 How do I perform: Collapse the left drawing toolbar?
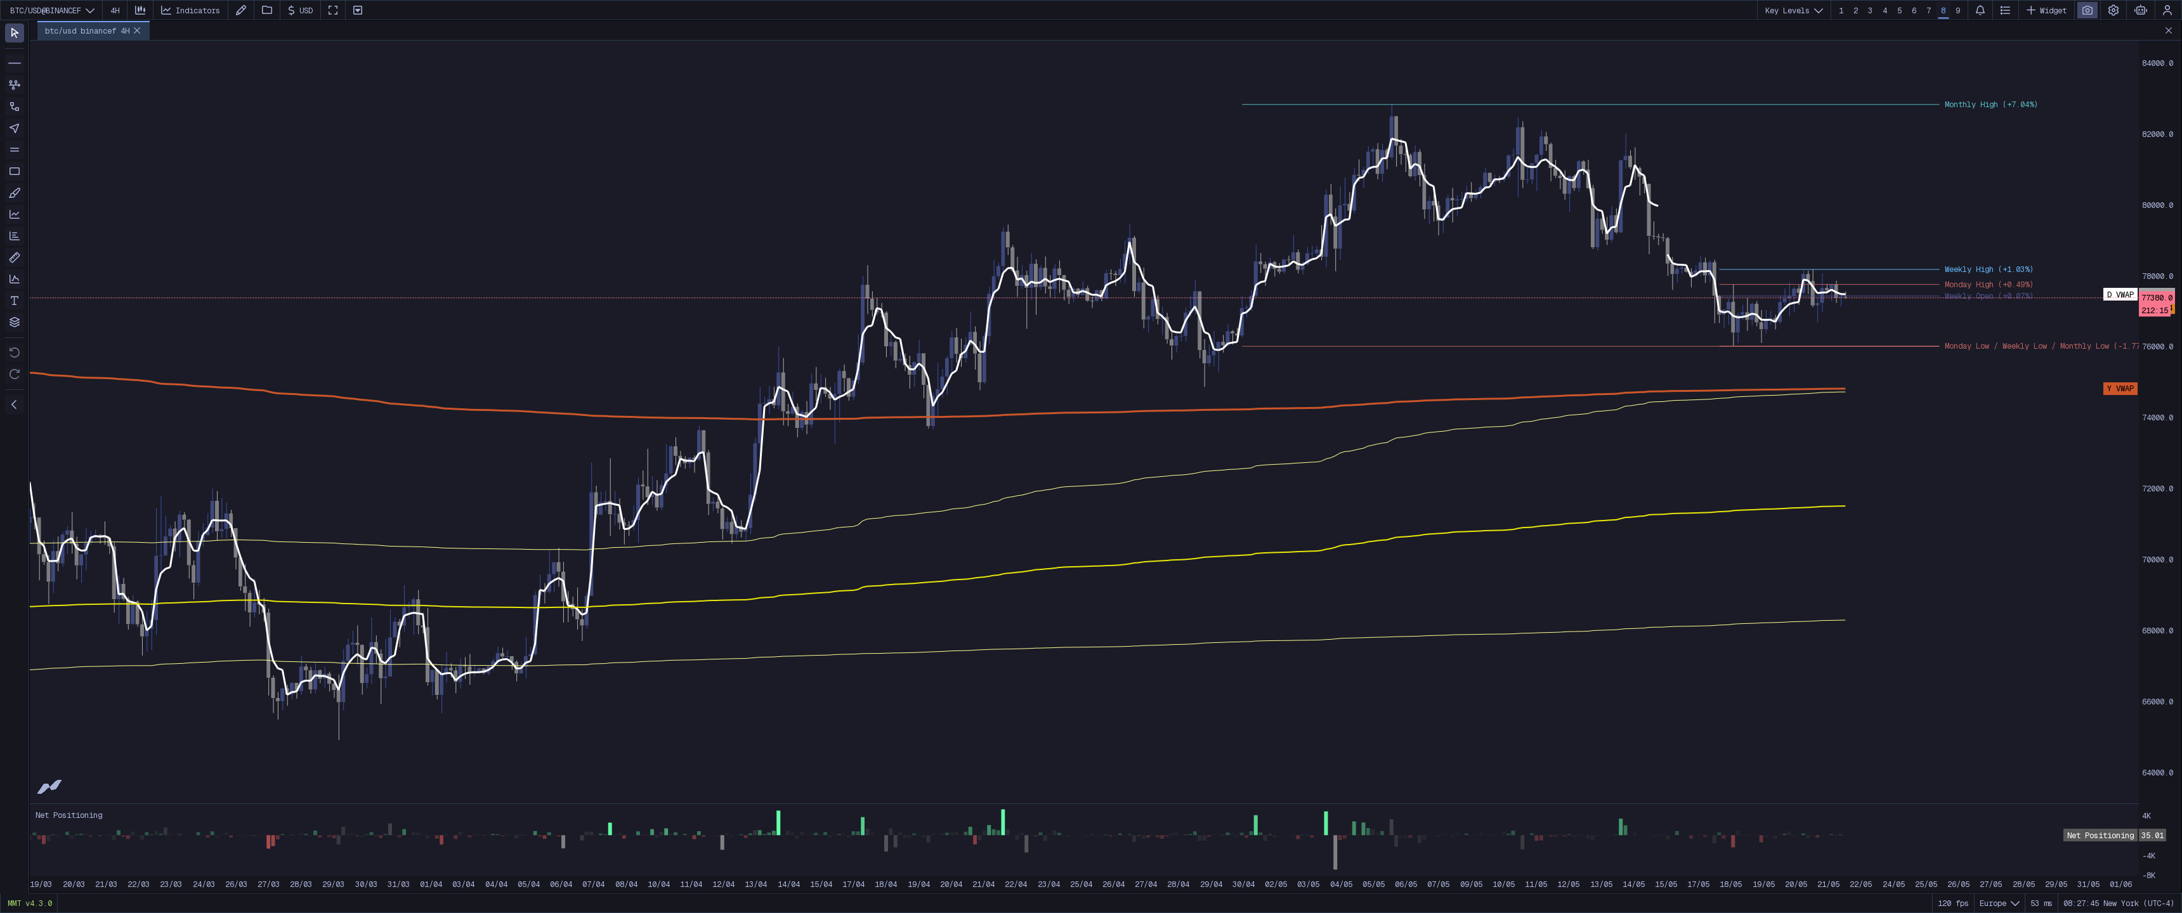[x=15, y=405]
